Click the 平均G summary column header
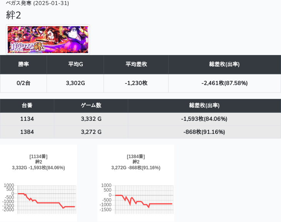The image size is (281, 222). [75, 64]
